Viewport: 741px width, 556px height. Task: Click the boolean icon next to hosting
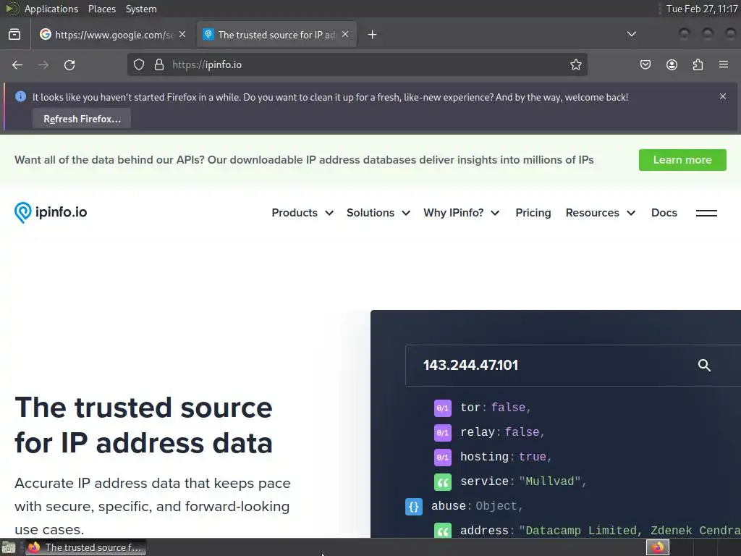click(442, 457)
